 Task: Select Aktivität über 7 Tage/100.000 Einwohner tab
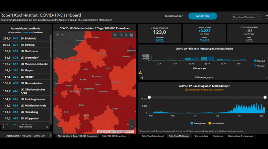click(x=77, y=136)
